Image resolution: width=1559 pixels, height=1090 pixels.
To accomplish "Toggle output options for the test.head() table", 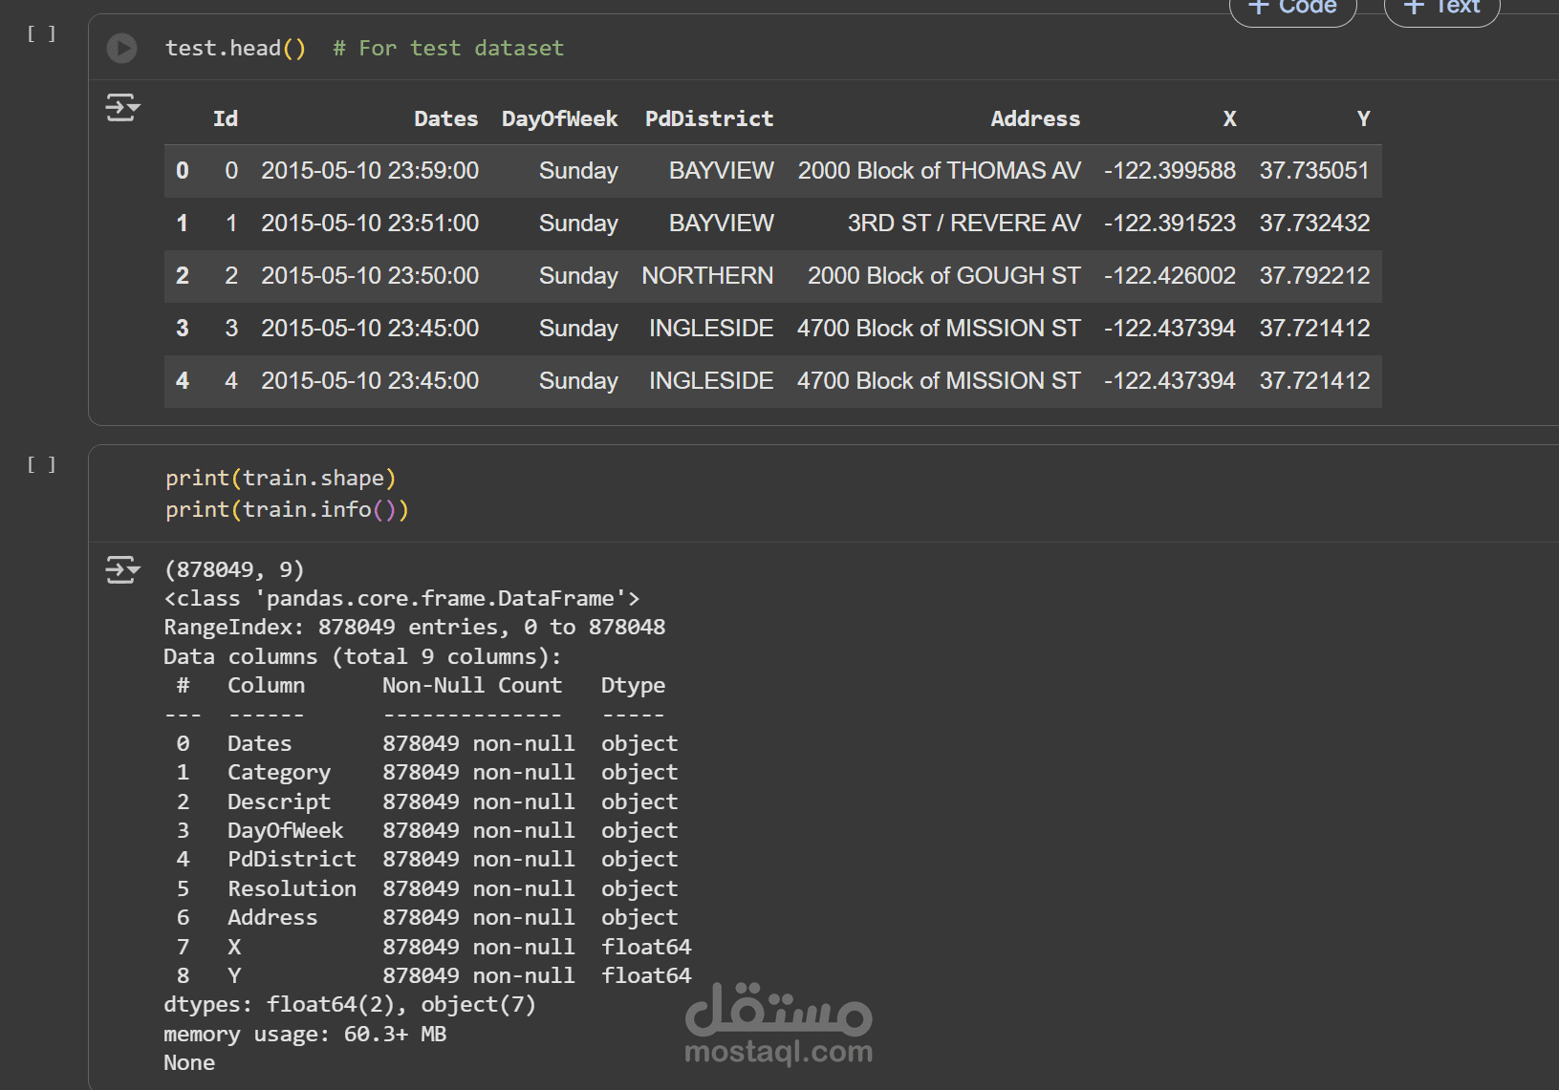I will 122,107.
